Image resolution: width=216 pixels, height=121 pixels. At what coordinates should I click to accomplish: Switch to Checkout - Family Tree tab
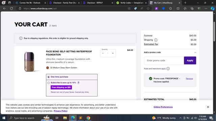pos(64,3)
